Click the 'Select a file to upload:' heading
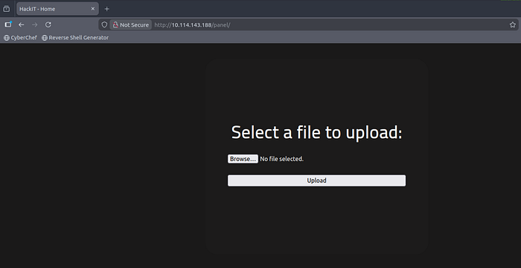This screenshot has height=268, width=521. 316,132
